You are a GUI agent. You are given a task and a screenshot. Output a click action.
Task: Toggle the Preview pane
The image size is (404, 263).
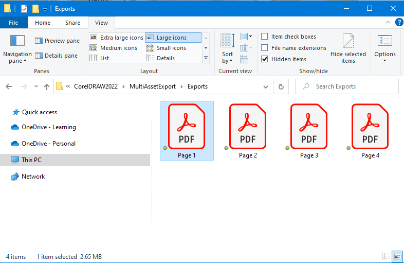pyautogui.click(x=57, y=41)
